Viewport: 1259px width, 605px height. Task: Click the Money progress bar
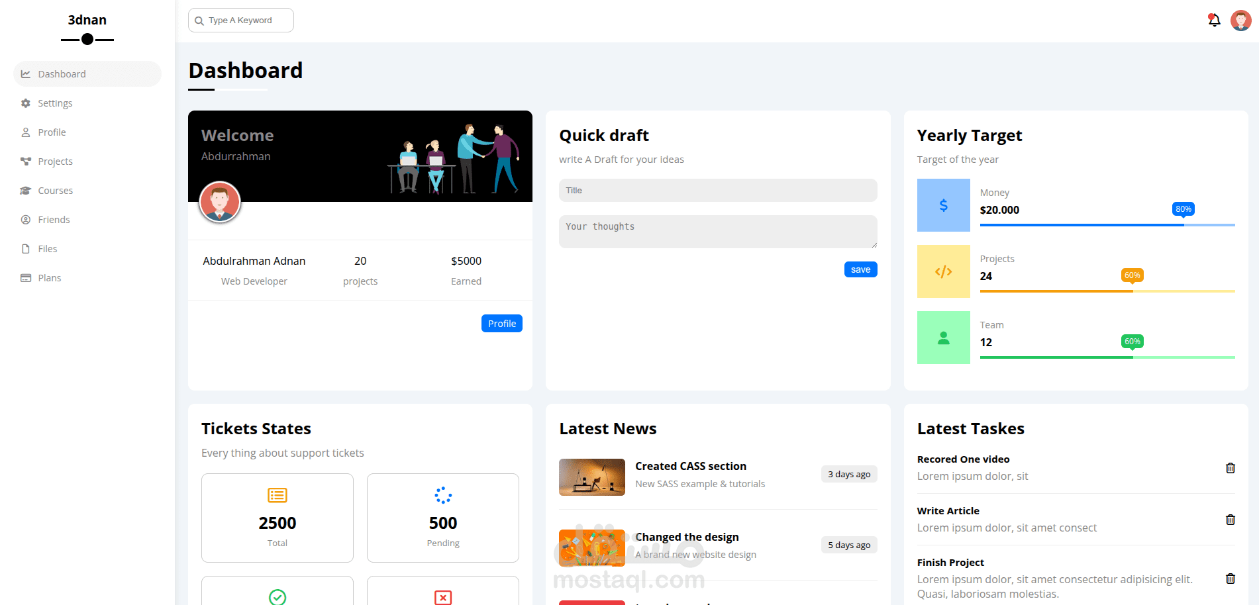[x=1107, y=225]
